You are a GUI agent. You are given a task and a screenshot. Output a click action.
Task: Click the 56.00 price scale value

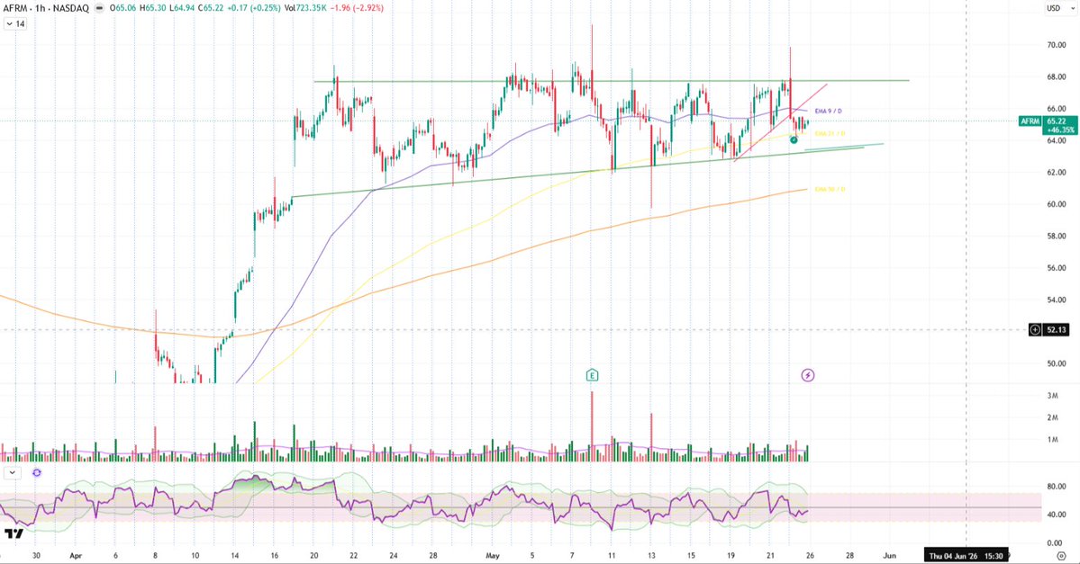(1057, 267)
